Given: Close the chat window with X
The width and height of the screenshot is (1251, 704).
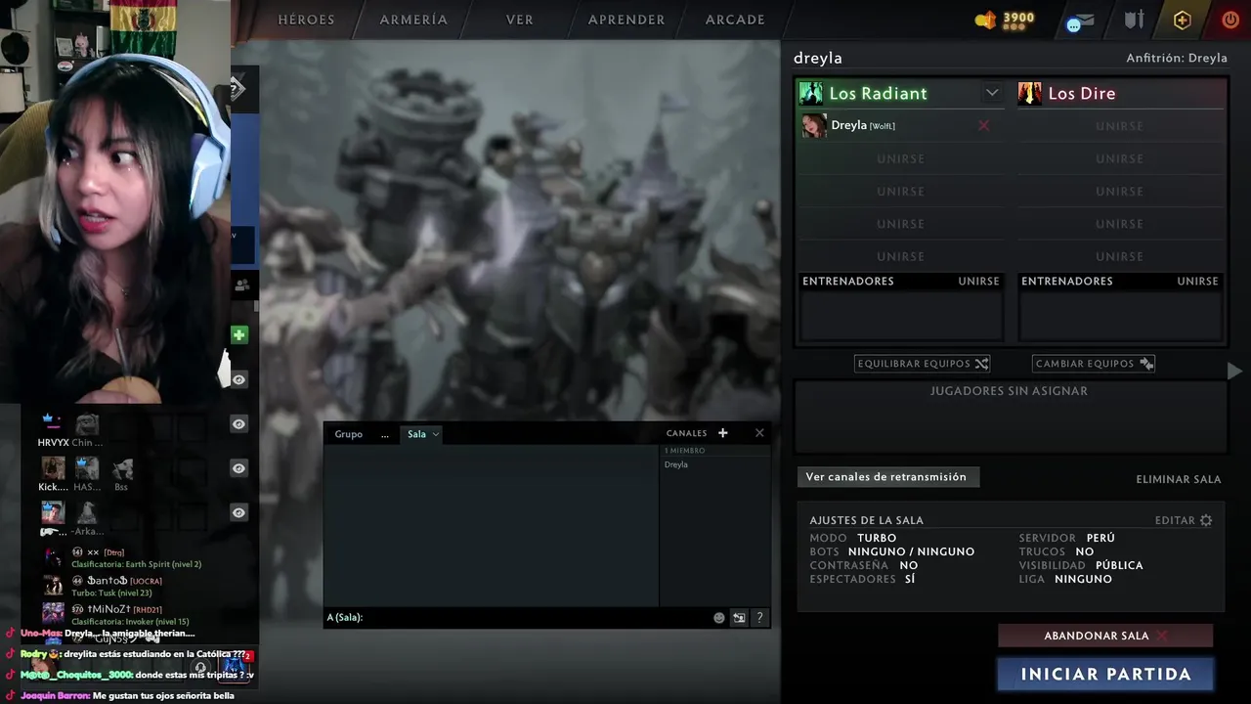Looking at the screenshot, I should click(759, 433).
